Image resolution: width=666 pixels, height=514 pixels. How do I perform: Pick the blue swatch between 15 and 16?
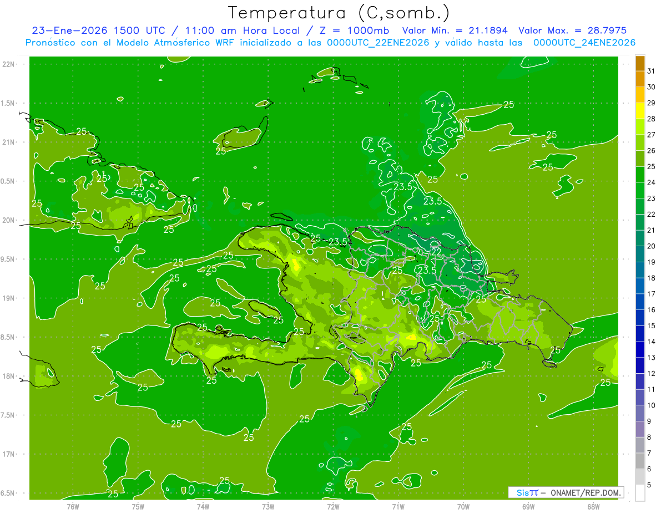pyautogui.click(x=640, y=318)
